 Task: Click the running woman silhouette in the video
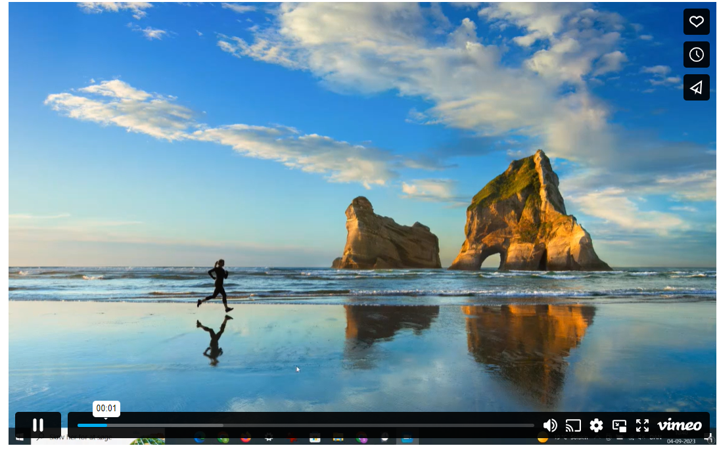(218, 285)
